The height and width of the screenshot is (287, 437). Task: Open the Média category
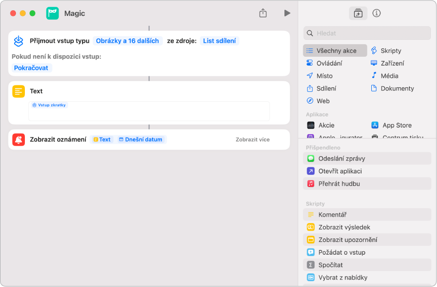click(384, 76)
